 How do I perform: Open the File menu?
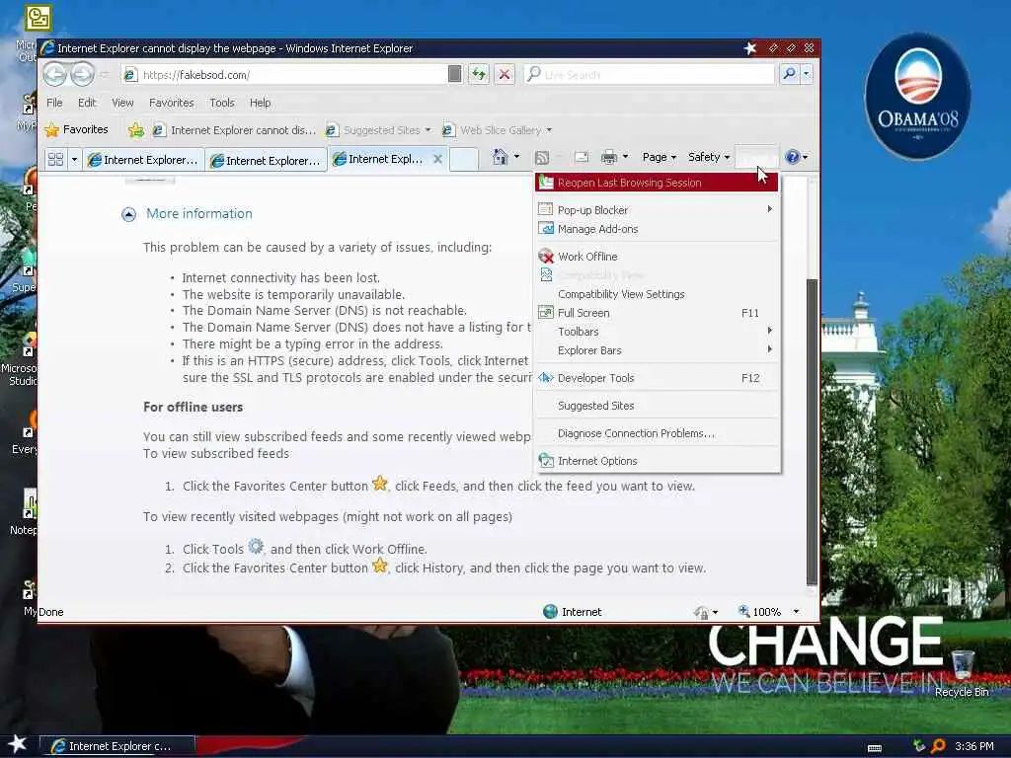coord(55,103)
